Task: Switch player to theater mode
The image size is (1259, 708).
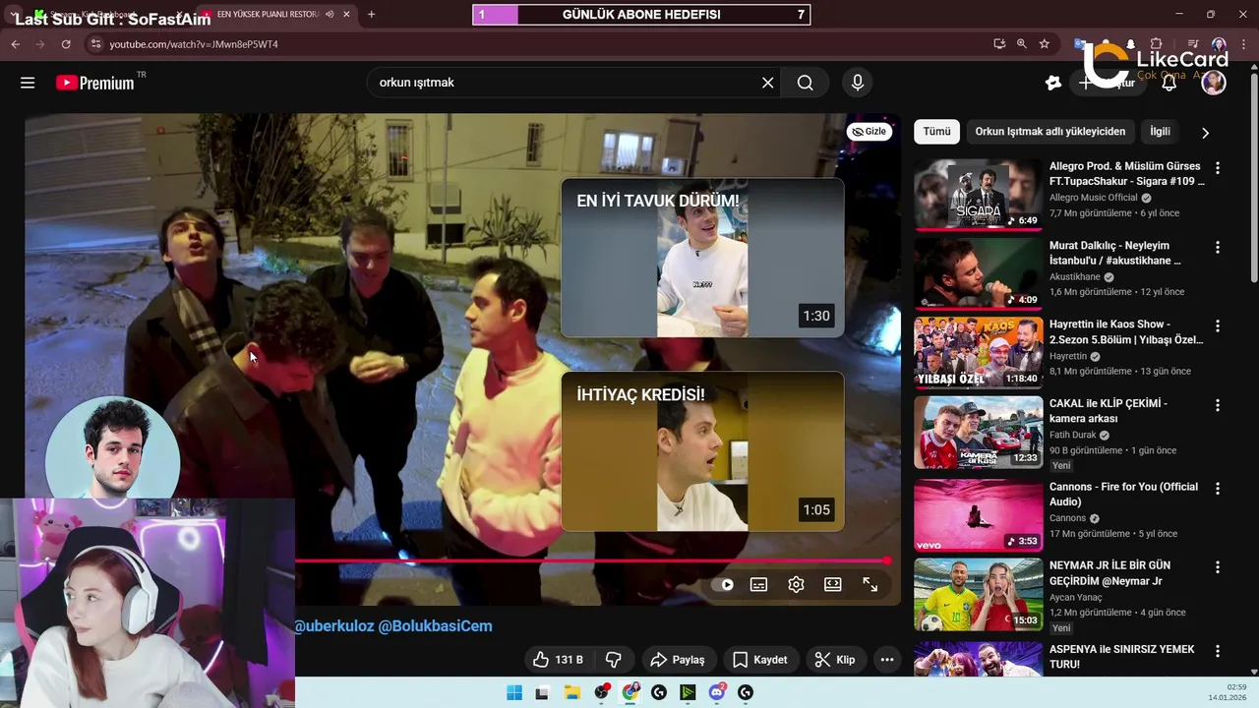Action: click(833, 584)
